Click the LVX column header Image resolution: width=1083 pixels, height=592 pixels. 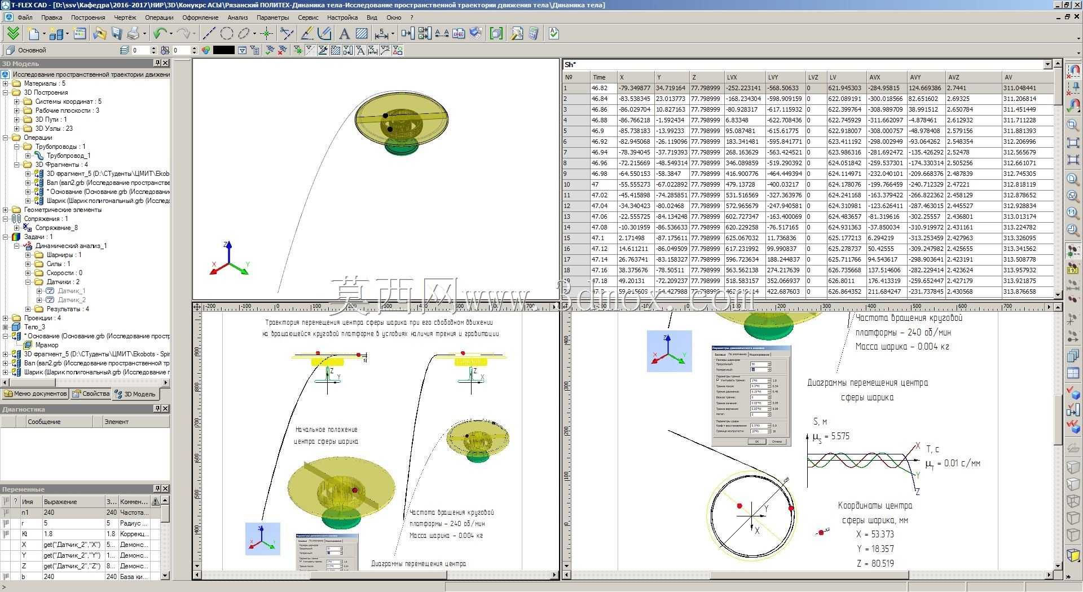point(744,77)
